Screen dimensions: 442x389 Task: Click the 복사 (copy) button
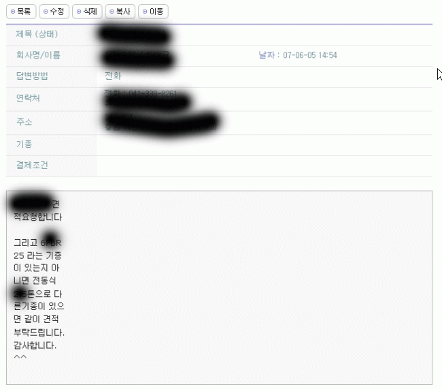click(120, 12)
